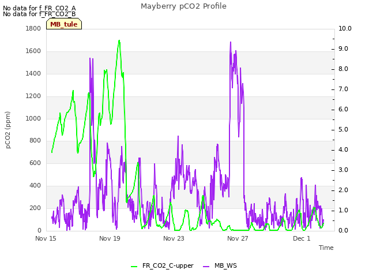Click the 1400 left axis value

(x=33, y=74)
